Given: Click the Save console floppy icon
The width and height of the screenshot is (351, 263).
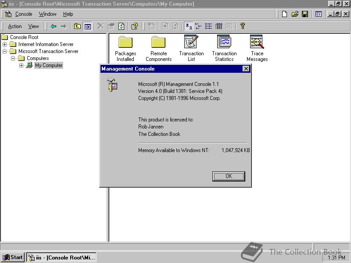Looking at the screenshot, I should (x=305, y=14).
